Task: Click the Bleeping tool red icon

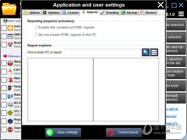Action: click(x=10, y=63)
